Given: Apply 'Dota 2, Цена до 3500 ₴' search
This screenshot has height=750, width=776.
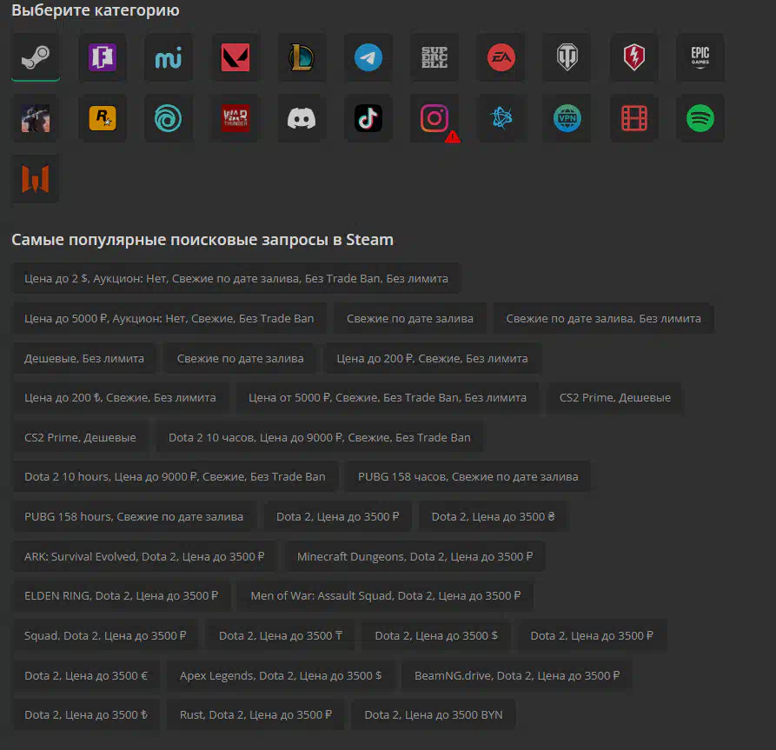Looking at the screenshot, I should click(493, 517).
